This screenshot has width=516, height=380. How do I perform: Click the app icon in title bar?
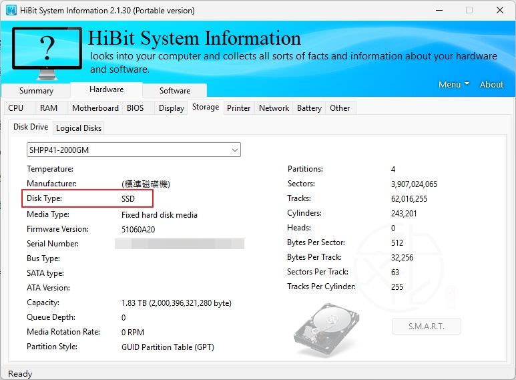11,11
